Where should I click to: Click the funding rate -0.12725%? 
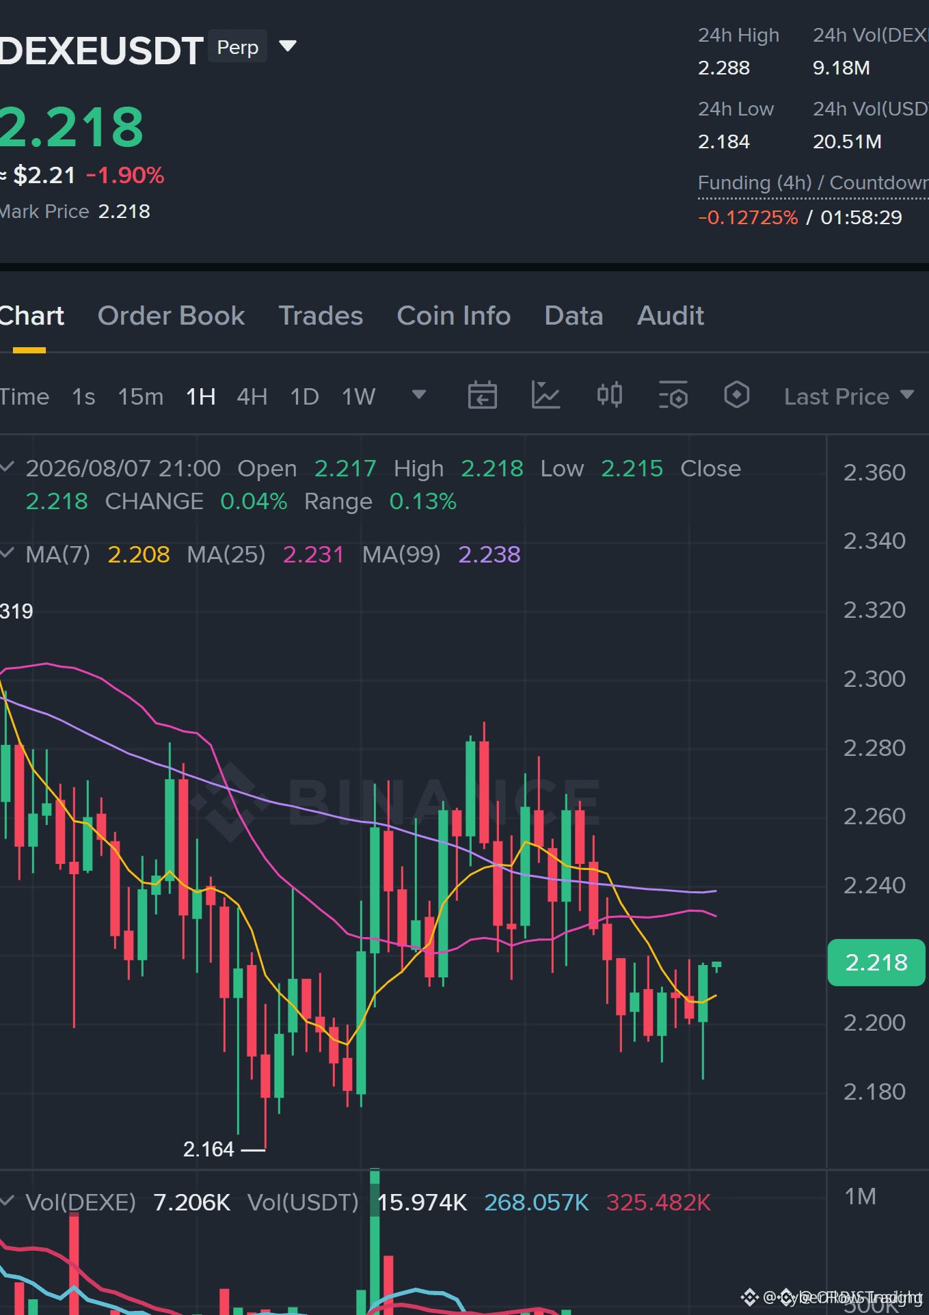[x=748, y=217]
